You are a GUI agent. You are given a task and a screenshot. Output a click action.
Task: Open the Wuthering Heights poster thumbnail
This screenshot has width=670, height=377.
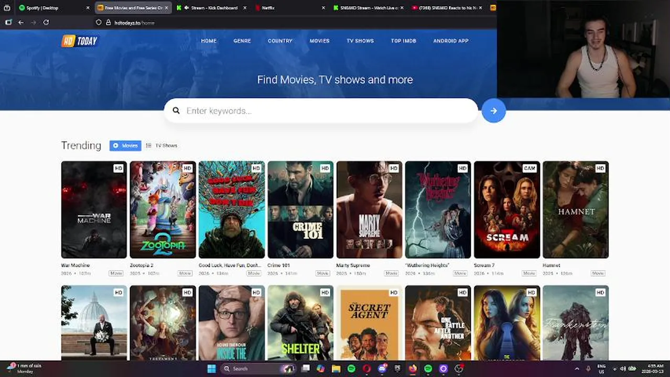click(x=438, y=209)
